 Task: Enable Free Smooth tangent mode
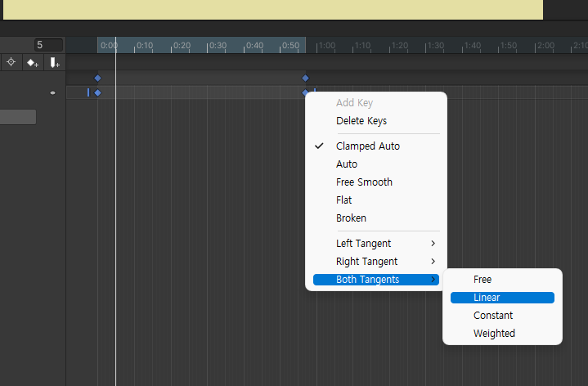tap(364, 182)
